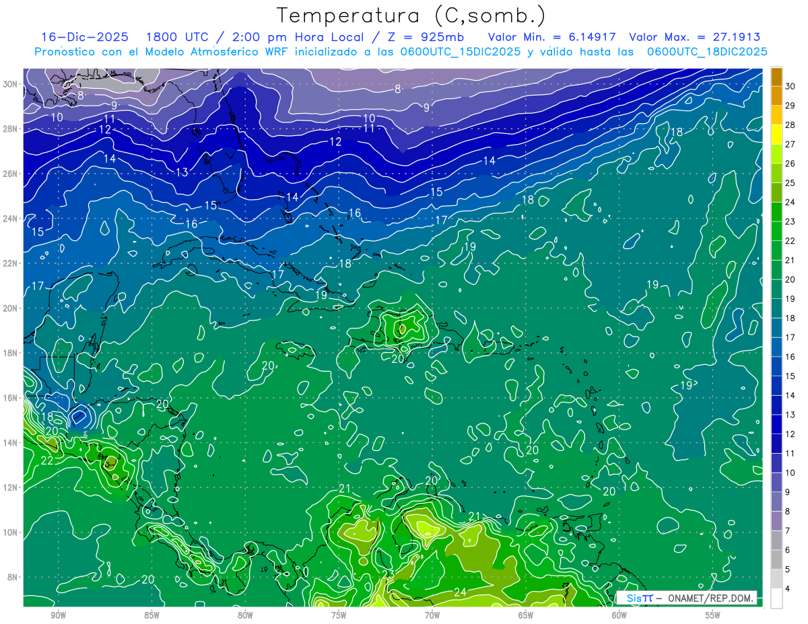
Task: Click the "24" contour label over Venezuela
Action: point(460,592)
